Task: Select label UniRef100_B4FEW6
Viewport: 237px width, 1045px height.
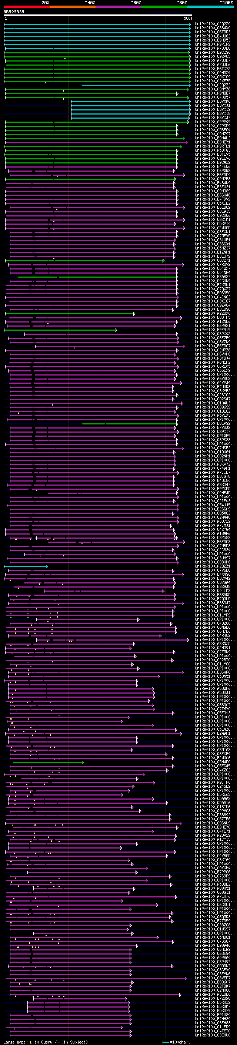Action: tap(213, 166)
